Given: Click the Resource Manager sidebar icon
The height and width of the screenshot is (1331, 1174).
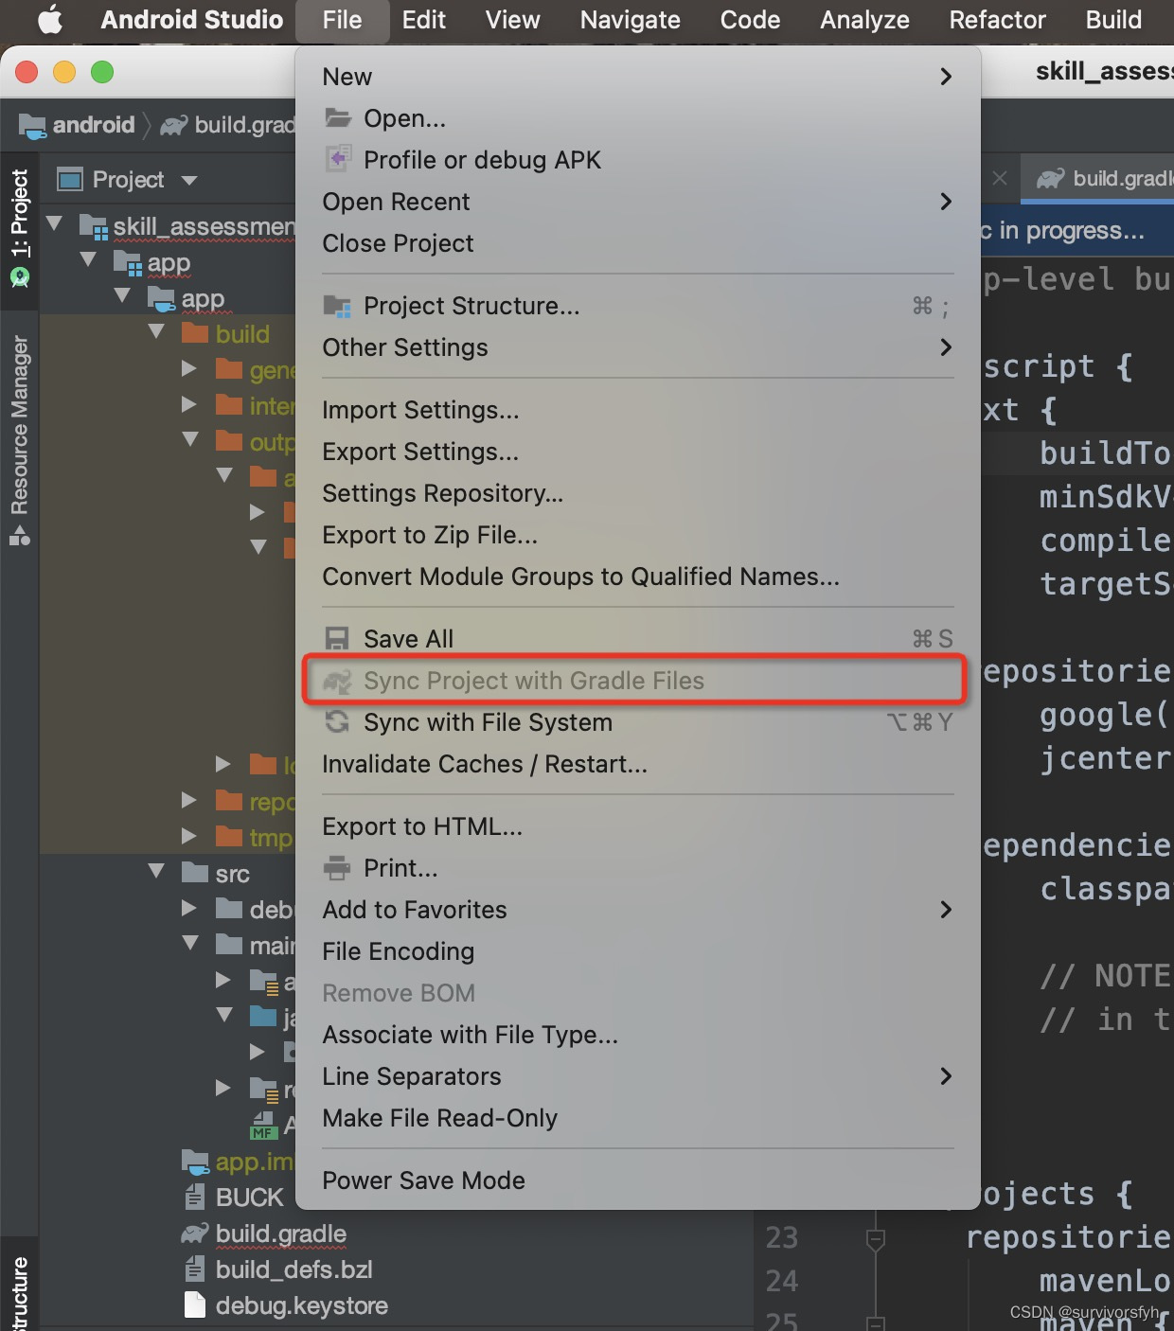Looking at the screenshot, I should [20, 535].
